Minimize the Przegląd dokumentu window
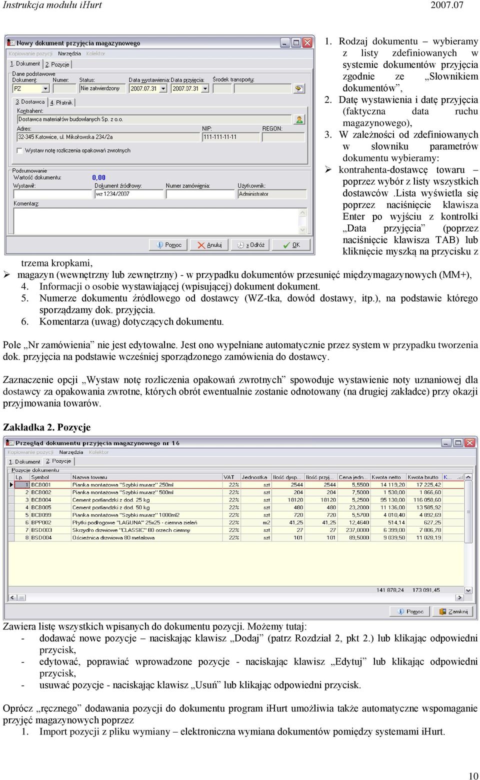 [447, 443]
